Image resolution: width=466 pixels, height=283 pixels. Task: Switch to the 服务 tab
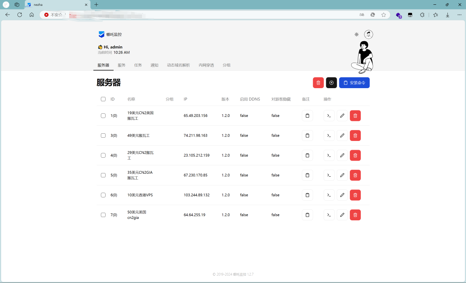point(122,65)
